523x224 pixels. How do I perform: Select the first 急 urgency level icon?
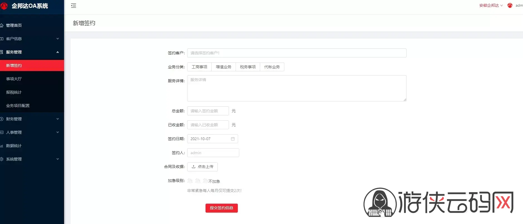click(190, 181)
